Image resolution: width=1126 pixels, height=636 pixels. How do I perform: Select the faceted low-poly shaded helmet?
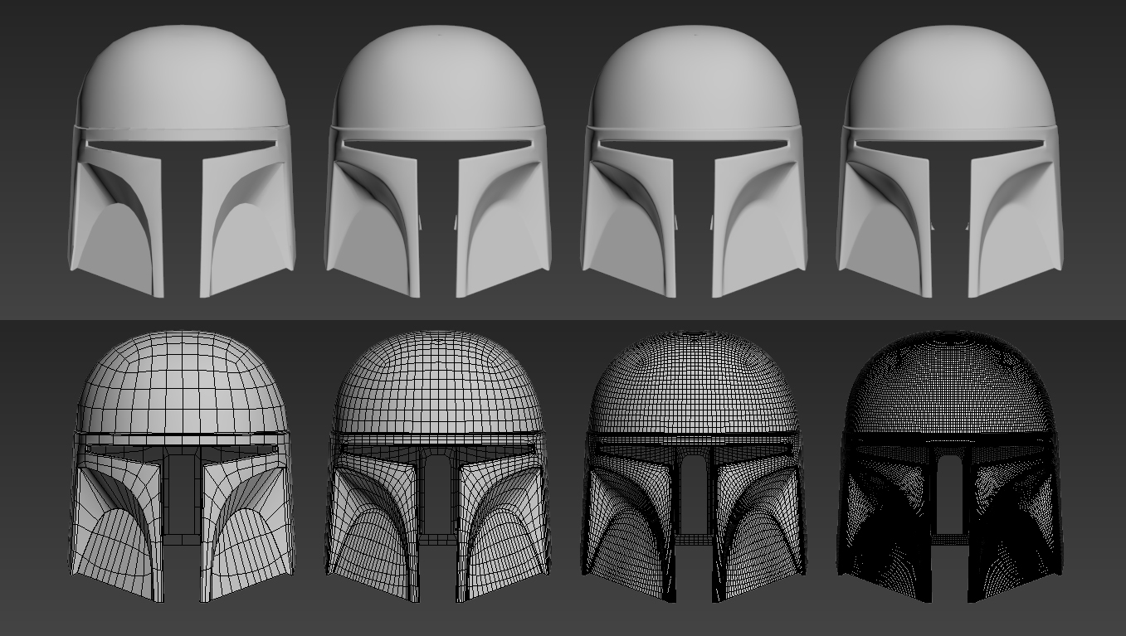(182, 161)
